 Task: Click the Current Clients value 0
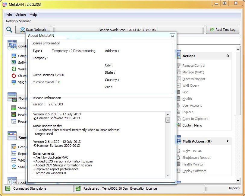[x=59, y=82]
